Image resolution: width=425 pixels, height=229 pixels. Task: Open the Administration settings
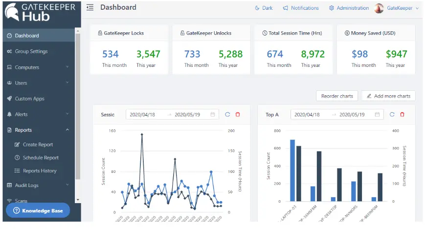[x=349, y=8]
